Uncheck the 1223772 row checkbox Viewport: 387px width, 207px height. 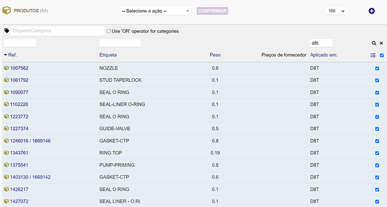coord(377,117)
